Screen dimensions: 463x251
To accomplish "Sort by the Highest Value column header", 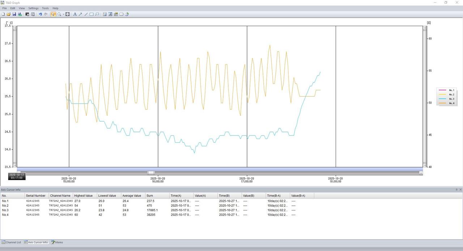I will point(84,196).
